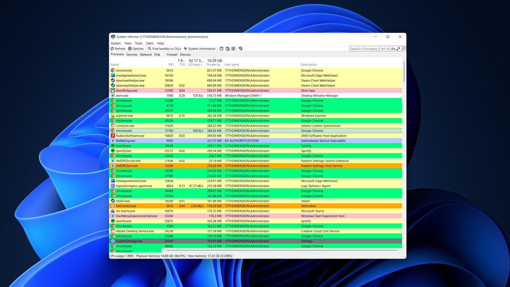510x287 pixels.
Task: Click the MsMpEng.exe icon
Action: click(113, 141)
